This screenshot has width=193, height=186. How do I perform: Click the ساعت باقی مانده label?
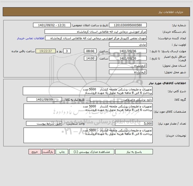pyautogui.click(x=23, y=51)
